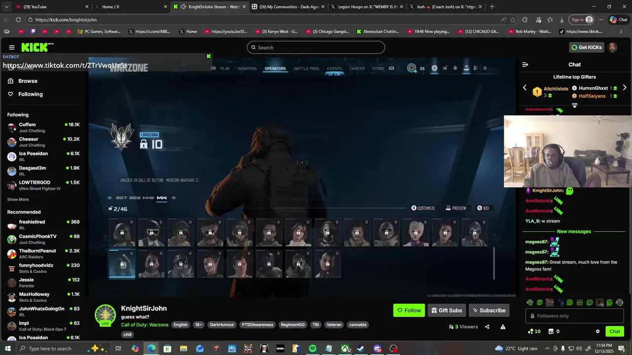The width and height of the screenshot is (632, 355).
Task: Open the Edge Copilot Chat button
Action: click(x=619, y=20)
